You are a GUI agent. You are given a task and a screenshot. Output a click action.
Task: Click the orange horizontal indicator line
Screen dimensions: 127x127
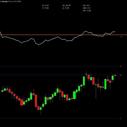pos(63,35)
